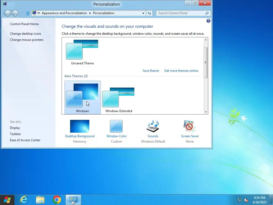Launch Internet Explorer from taskbar
This screenshot has width=273, height=205.
pos(24,200)
